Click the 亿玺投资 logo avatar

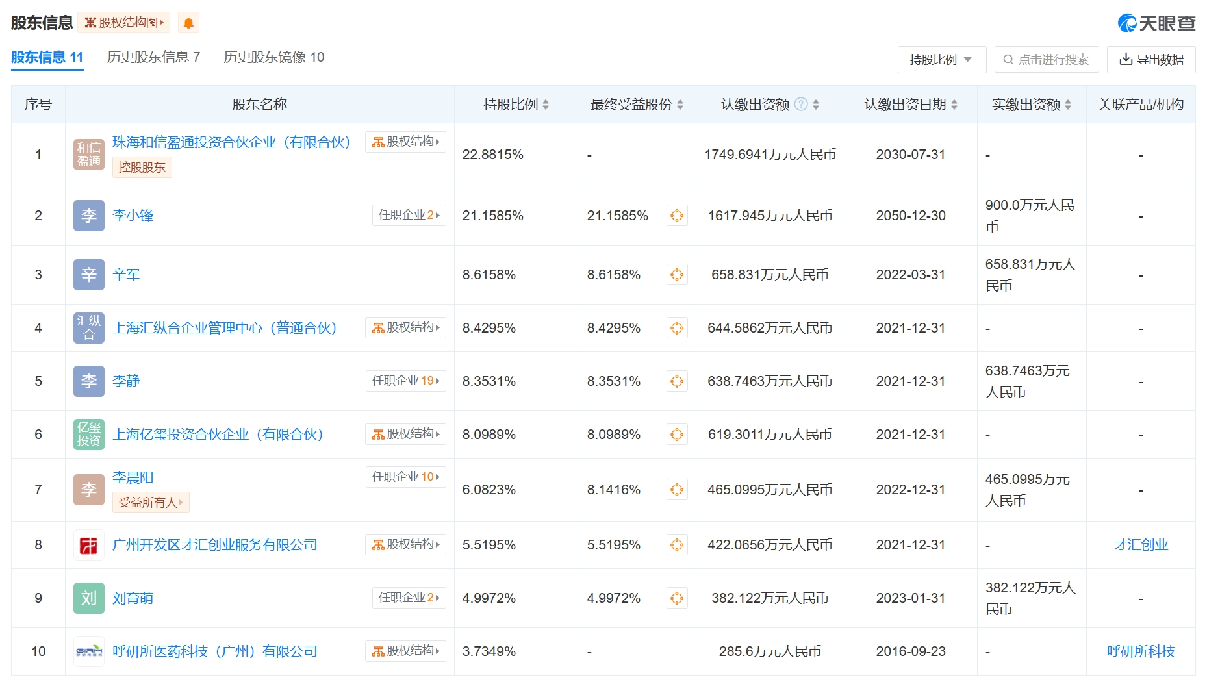89,435
